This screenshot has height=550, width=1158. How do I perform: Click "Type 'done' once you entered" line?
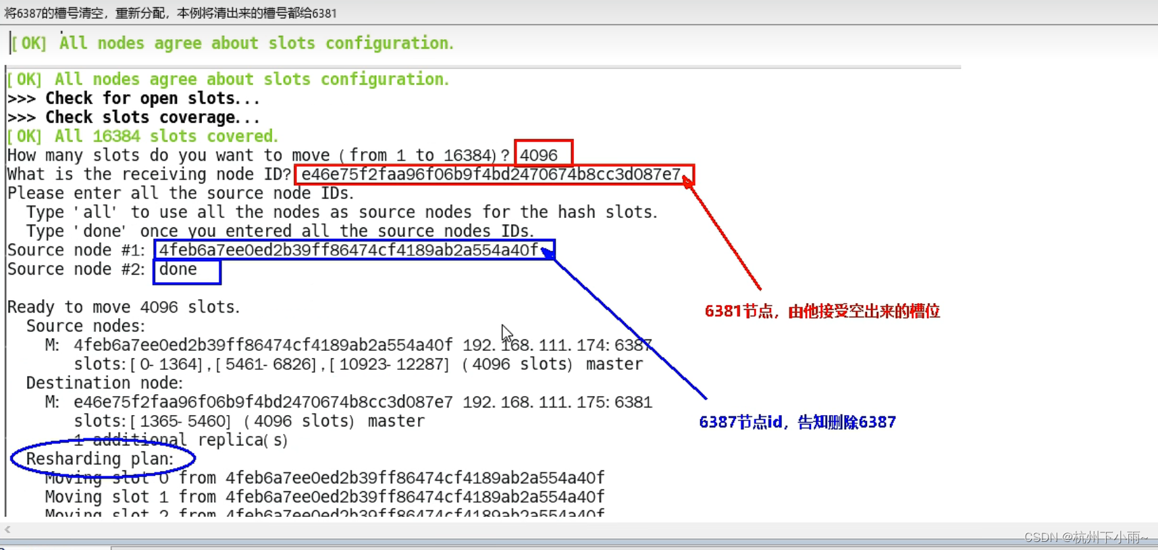[x=280, y=231]
